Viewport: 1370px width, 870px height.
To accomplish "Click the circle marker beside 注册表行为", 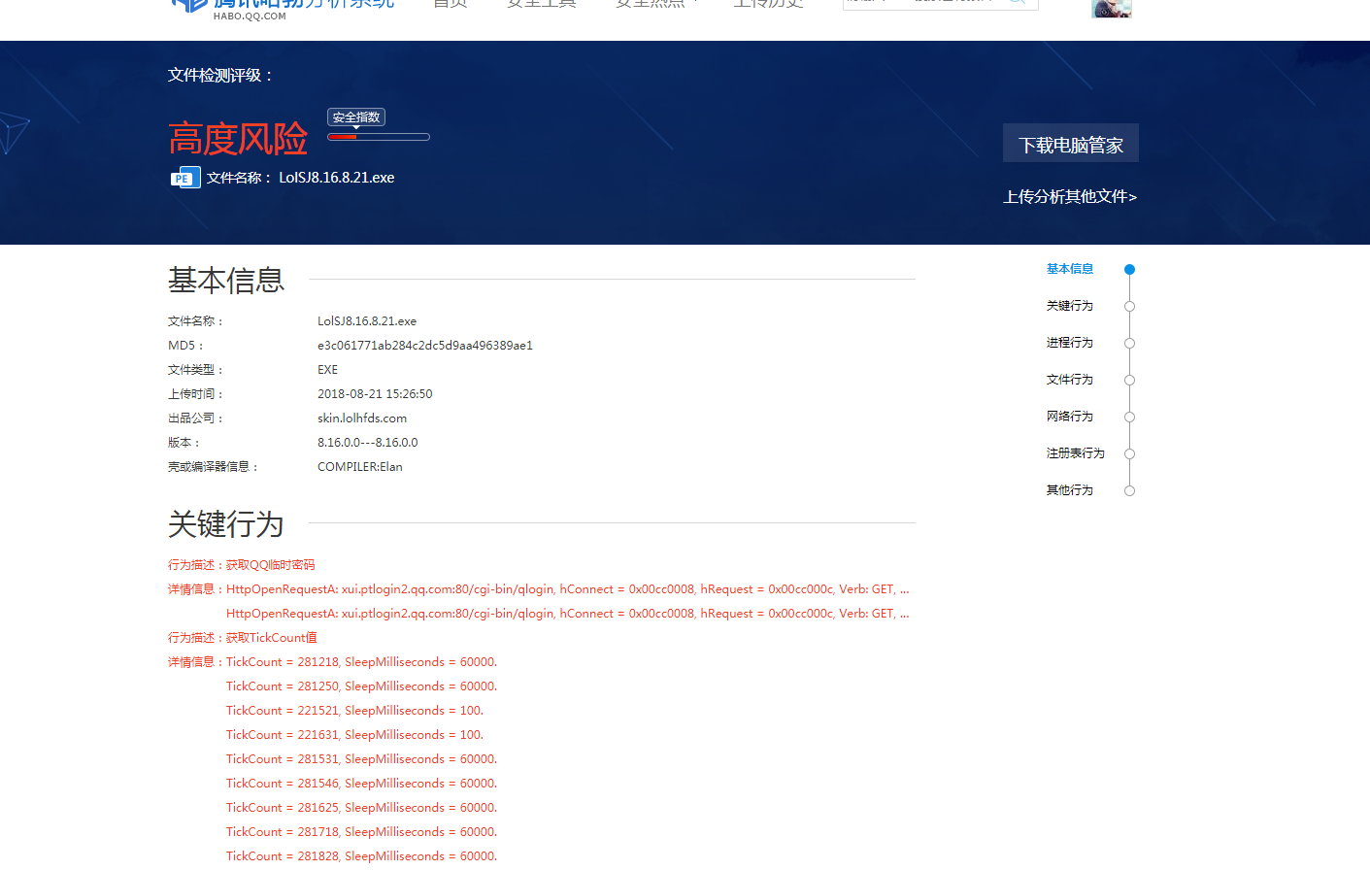I will coord(1129,453).
